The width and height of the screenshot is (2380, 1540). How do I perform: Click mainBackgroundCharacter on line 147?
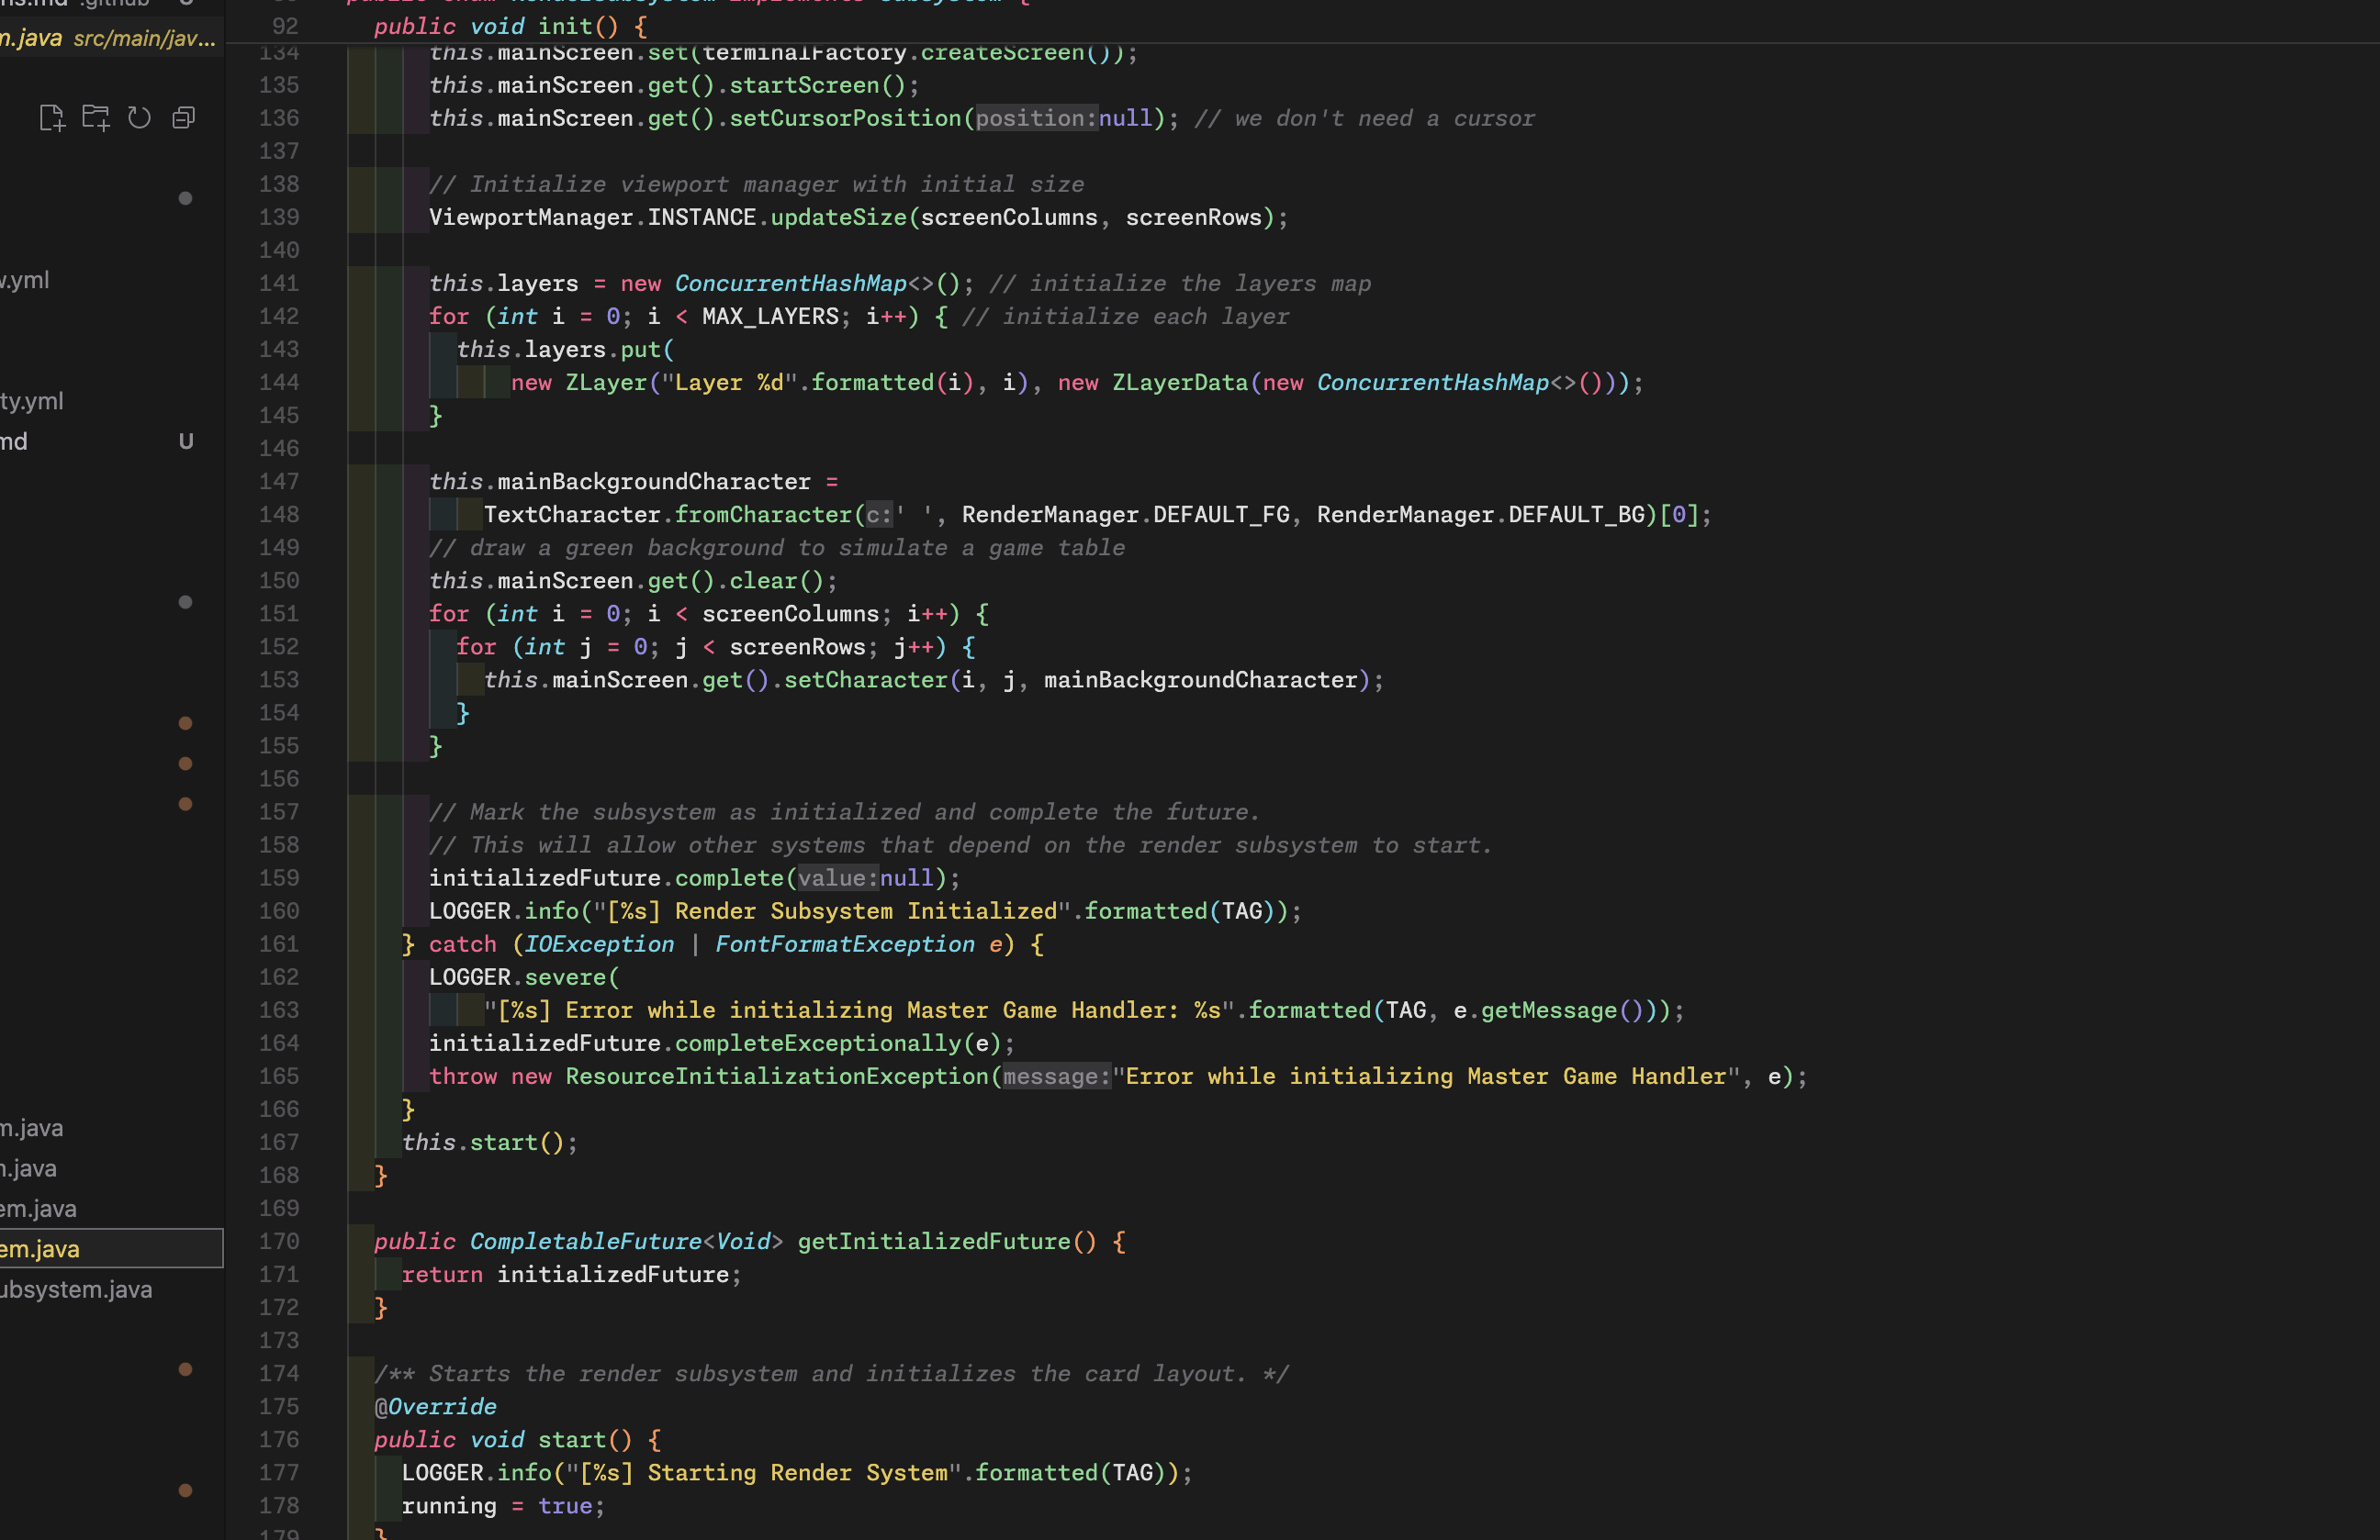(x=654, y=482)
